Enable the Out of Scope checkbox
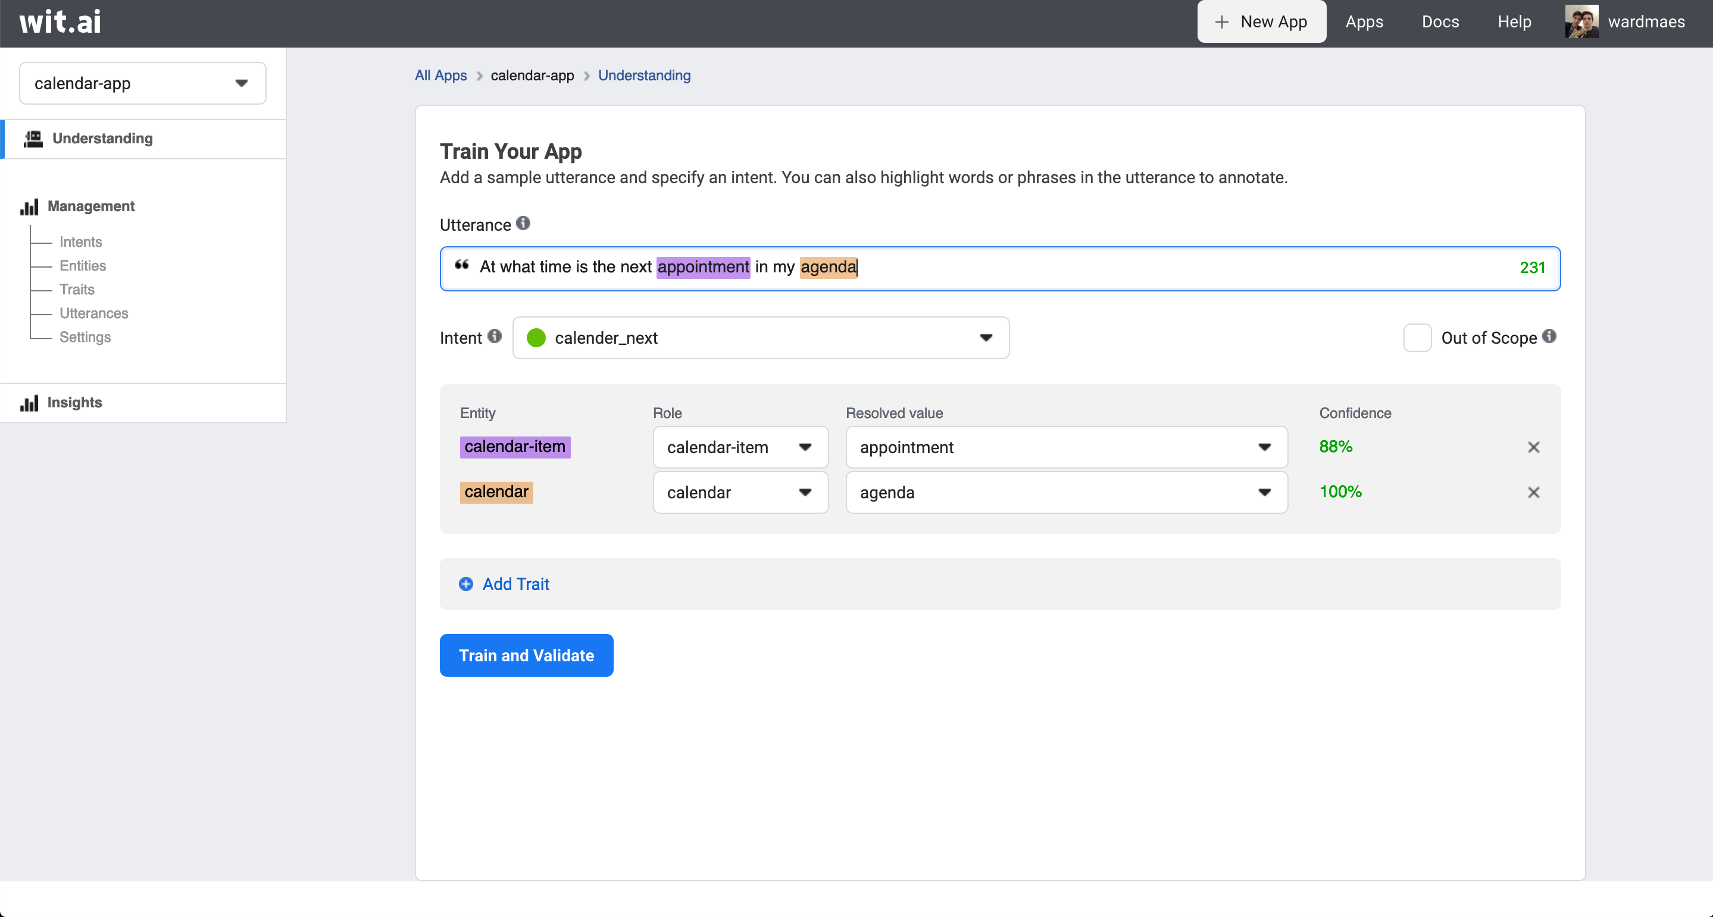The height and width of the screenshot is (917, 1713). (1417, 338)
